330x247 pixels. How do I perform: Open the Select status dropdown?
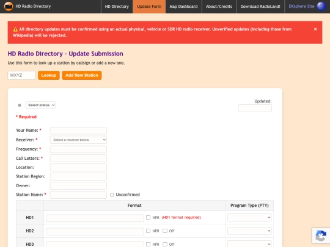point(40,105)
